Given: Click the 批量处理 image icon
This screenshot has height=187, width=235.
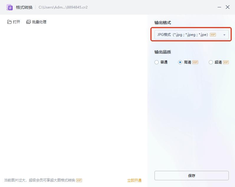Looking at the screenshot, I should [x=28, y=22].
